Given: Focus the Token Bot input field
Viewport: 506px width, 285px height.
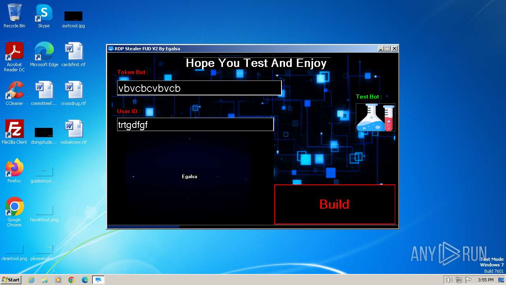Looking at the screenshot, I should [x=199, y=88].
